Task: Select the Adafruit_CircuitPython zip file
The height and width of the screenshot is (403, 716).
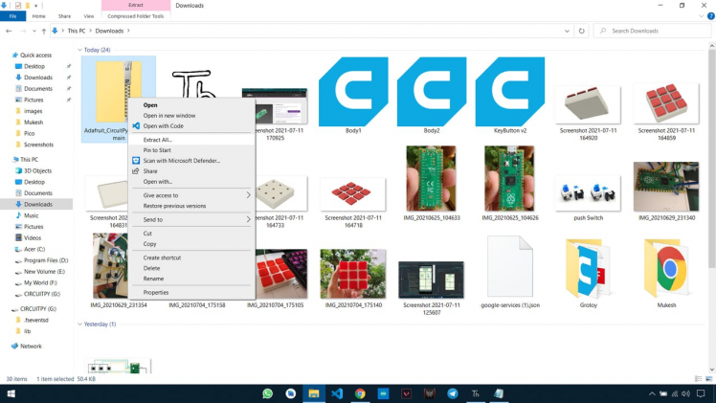Action: [119, 99]
